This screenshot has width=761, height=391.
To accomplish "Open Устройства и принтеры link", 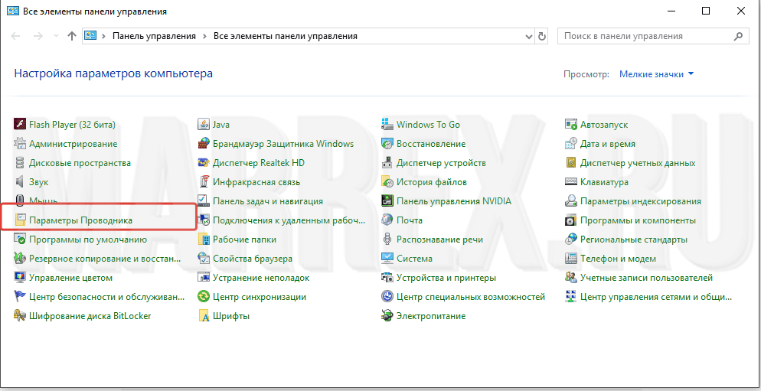I will [446, 278].
